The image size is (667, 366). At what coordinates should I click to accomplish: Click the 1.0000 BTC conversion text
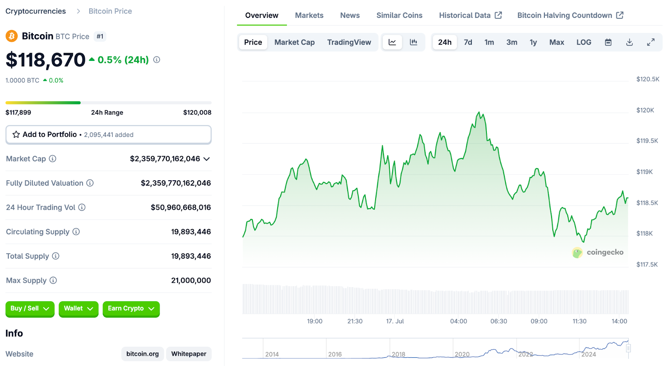(23, 80)
